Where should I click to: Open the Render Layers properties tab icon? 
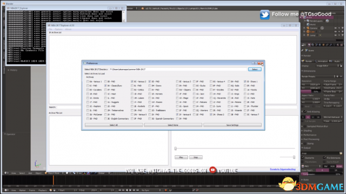[x=312, y=45]
